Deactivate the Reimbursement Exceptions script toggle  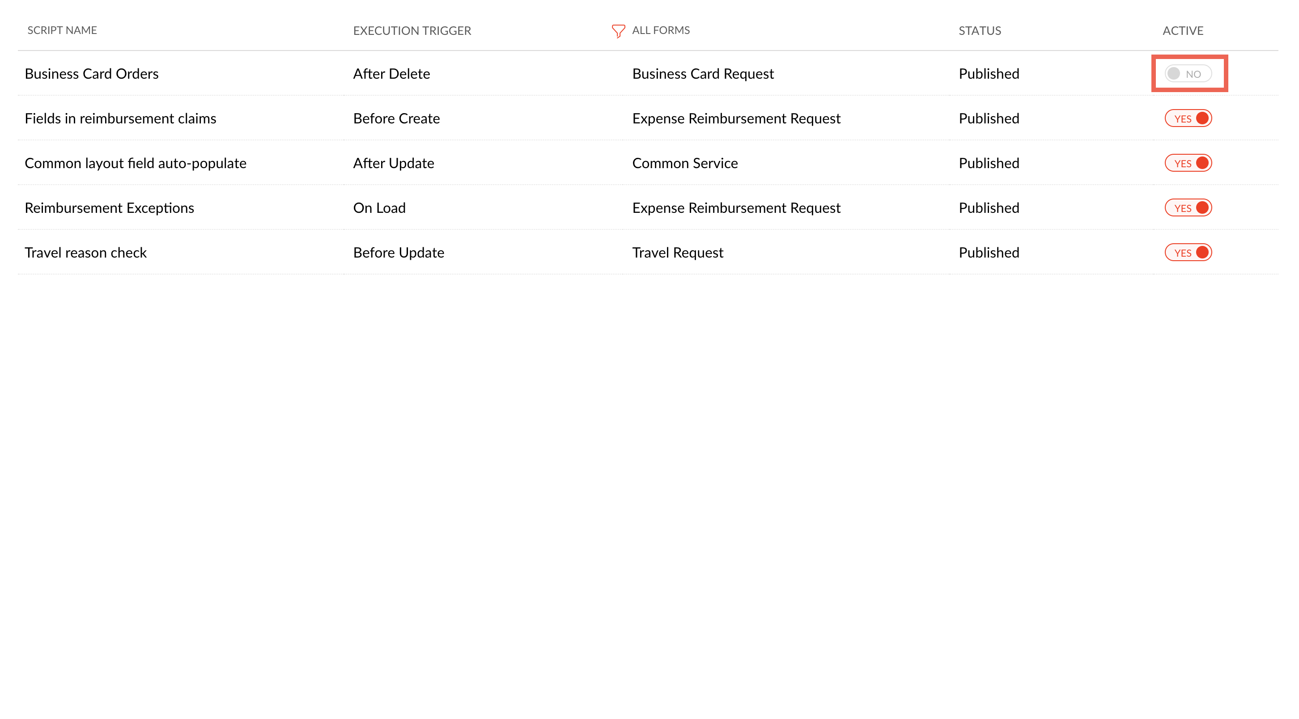(1188, 208)
